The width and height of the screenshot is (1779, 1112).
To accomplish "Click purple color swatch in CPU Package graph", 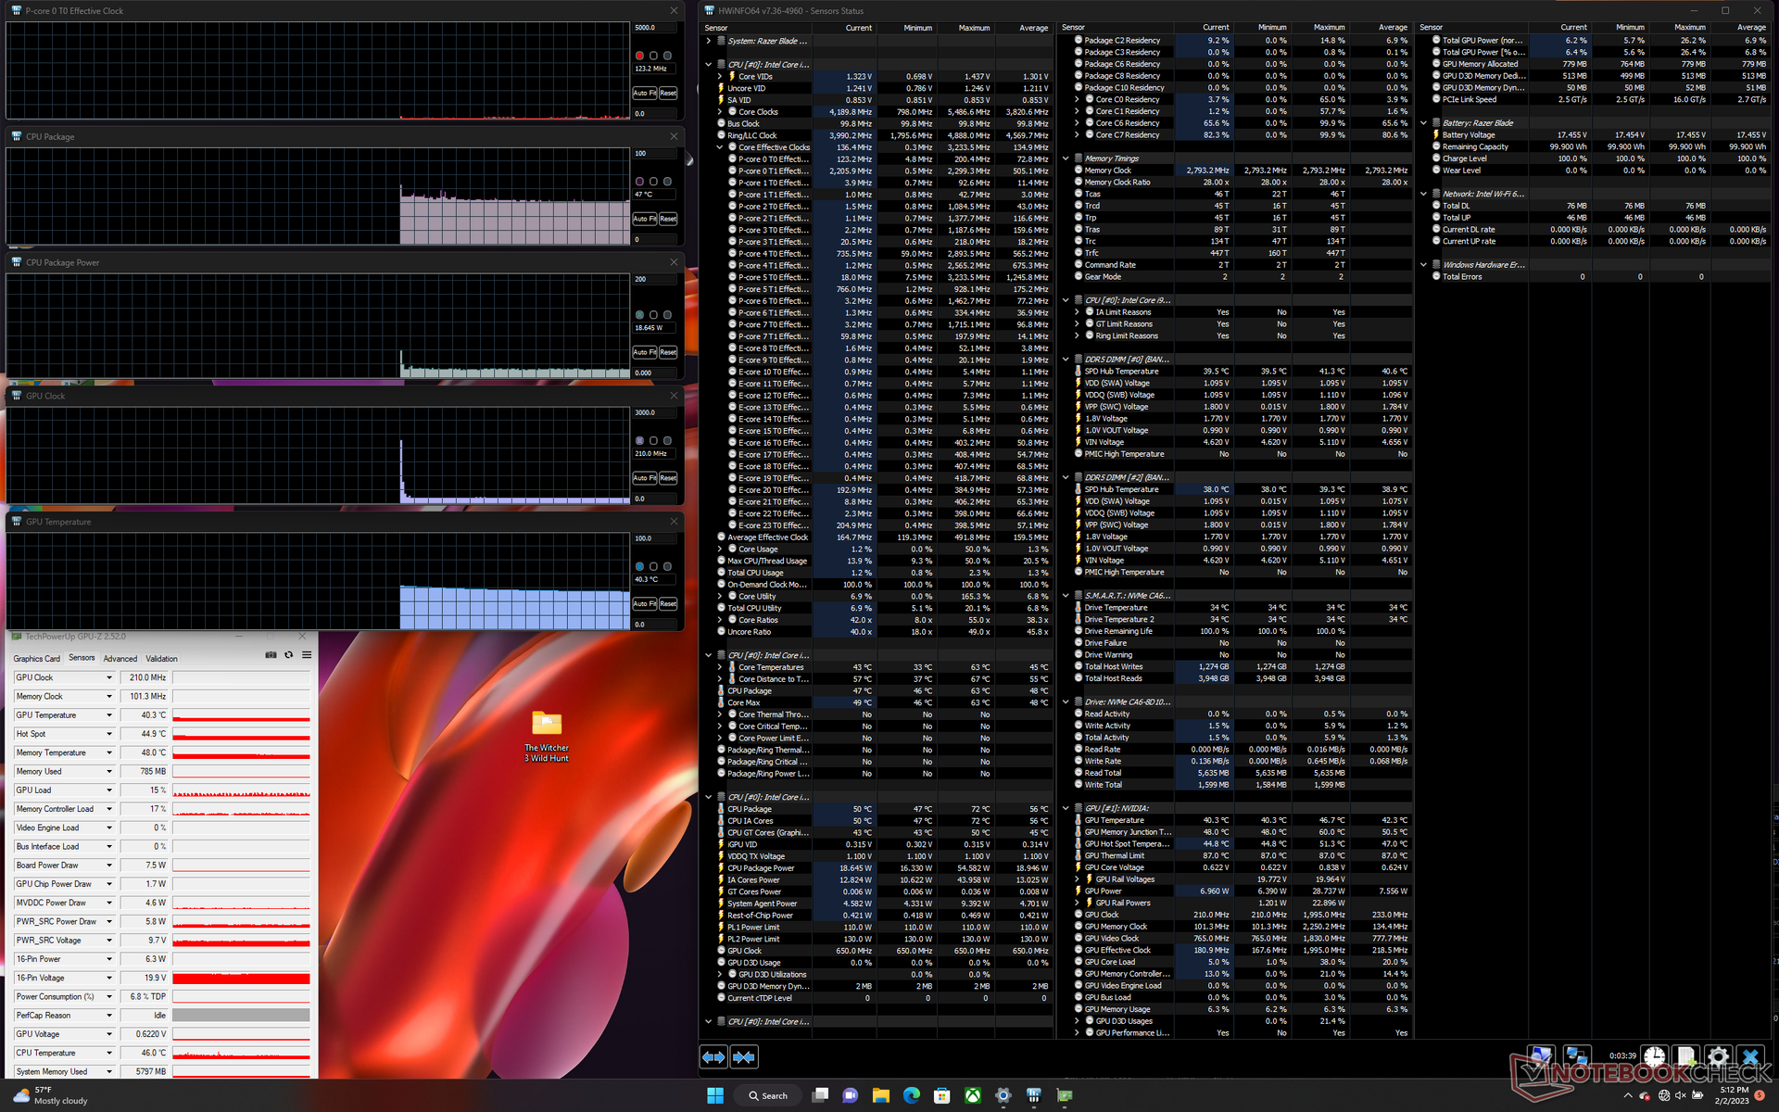I will point(639,182).
